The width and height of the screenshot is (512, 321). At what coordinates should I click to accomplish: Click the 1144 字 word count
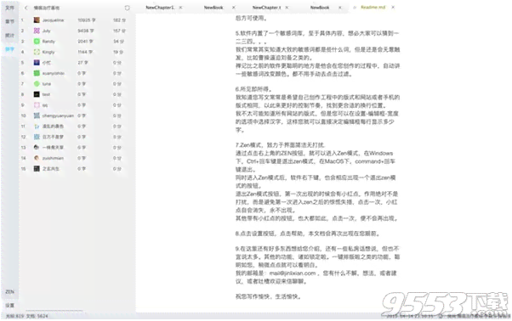coord(85,52)
